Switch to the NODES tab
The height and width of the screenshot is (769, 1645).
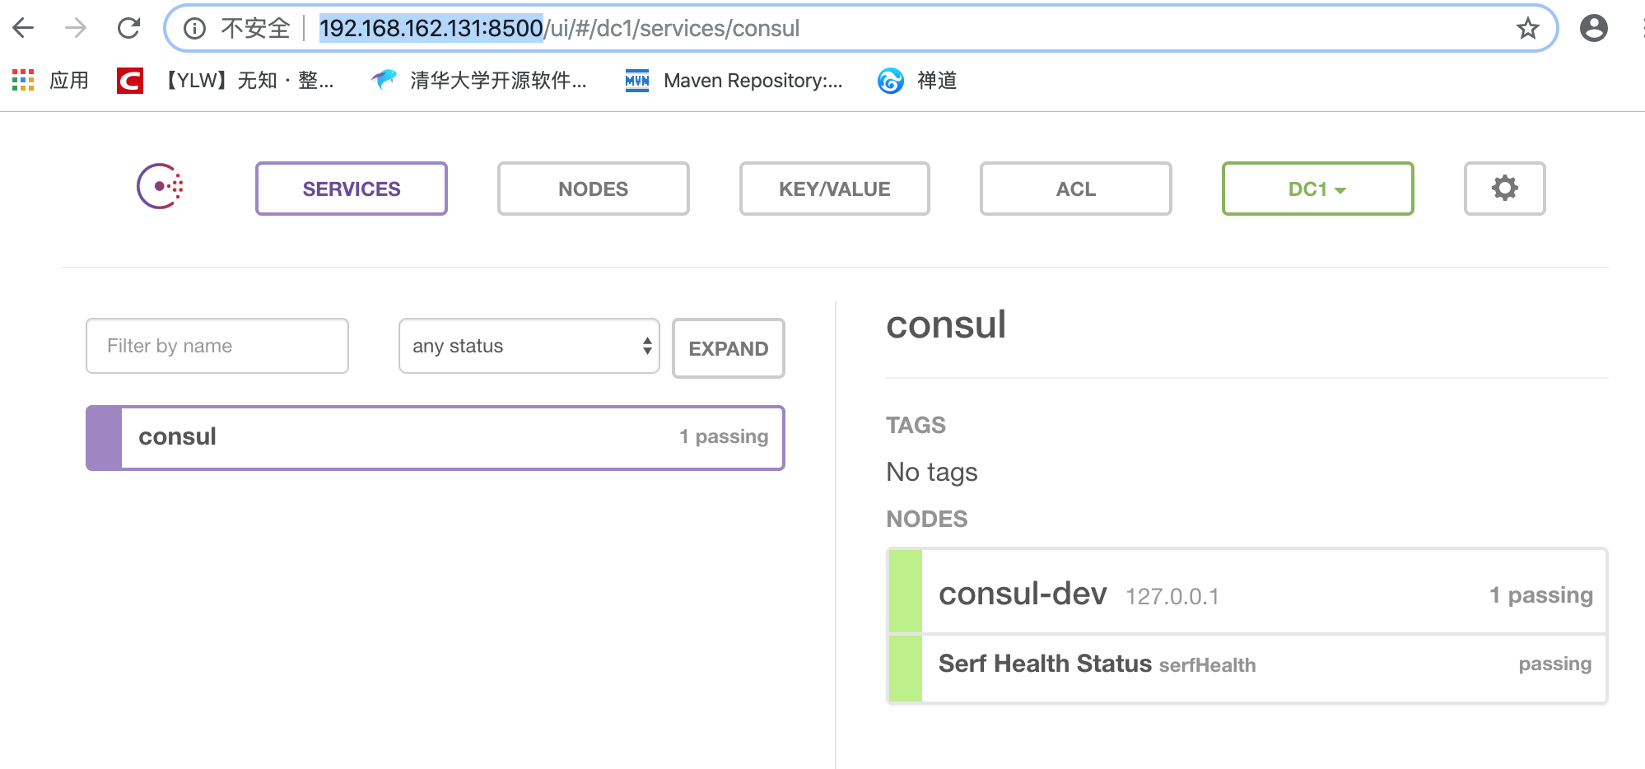[x=593, y=189]
